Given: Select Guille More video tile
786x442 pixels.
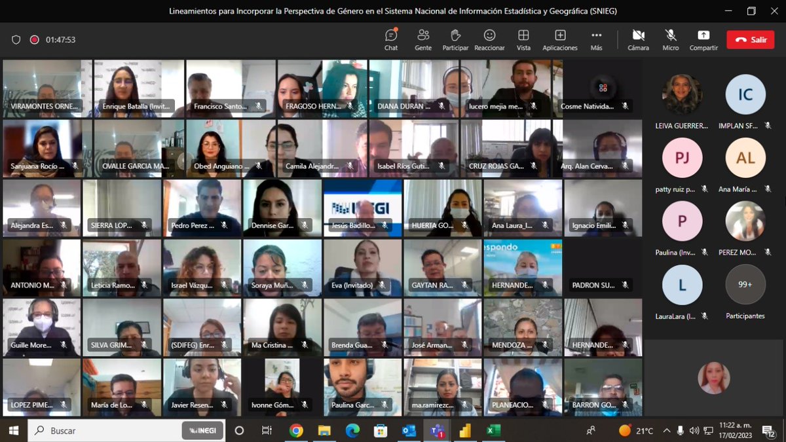Looking at the screenshot, I should click(41, 327).
